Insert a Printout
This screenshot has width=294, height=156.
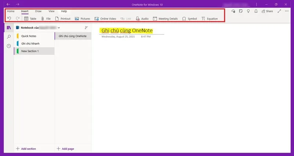[63, 19]
